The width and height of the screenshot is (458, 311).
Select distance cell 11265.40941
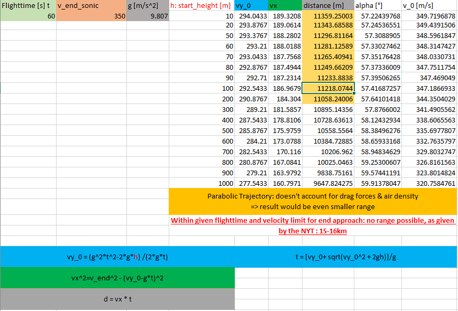328,56
